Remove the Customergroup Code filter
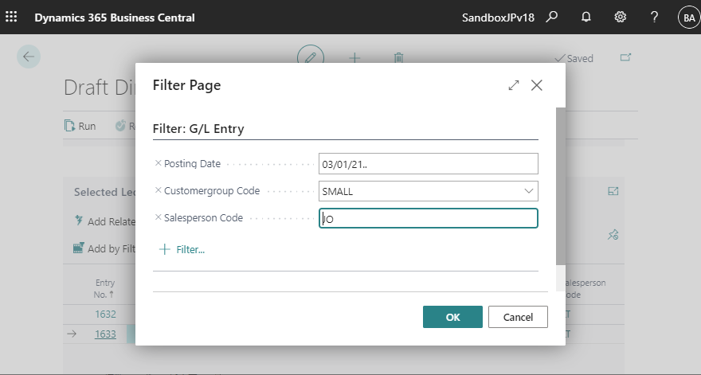701x375 pixels. pos(158,190)
